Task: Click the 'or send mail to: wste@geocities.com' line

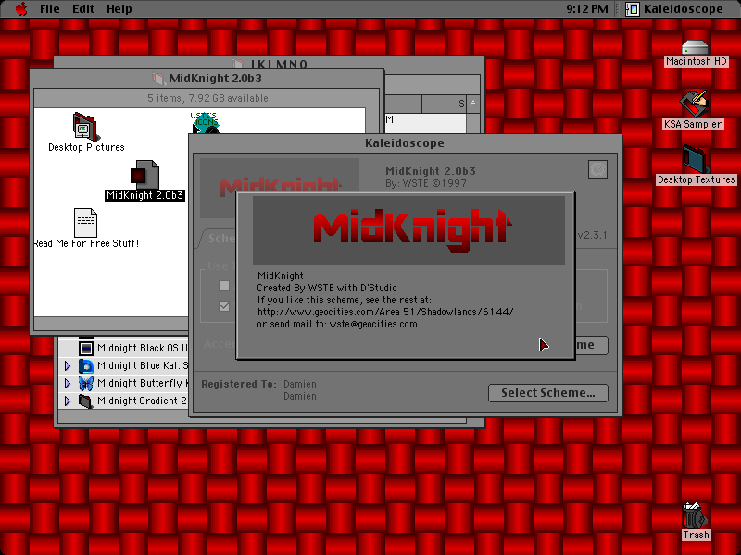Action: coord(337,325)
